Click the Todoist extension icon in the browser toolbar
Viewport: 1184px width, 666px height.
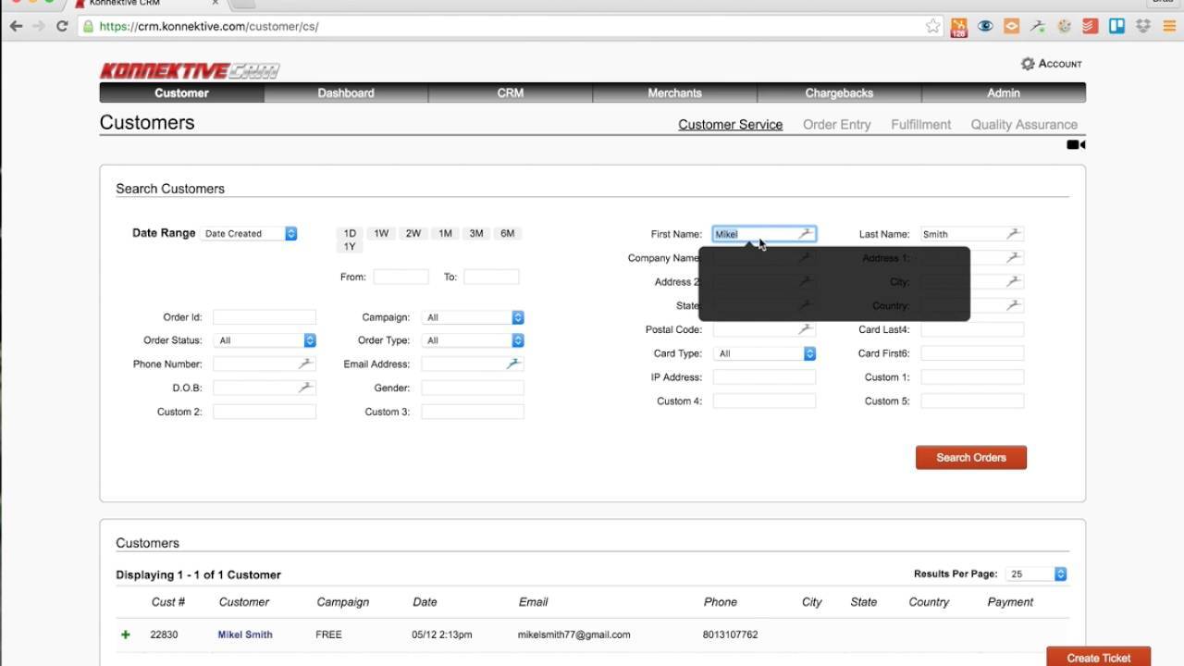tap(1088, 26)
